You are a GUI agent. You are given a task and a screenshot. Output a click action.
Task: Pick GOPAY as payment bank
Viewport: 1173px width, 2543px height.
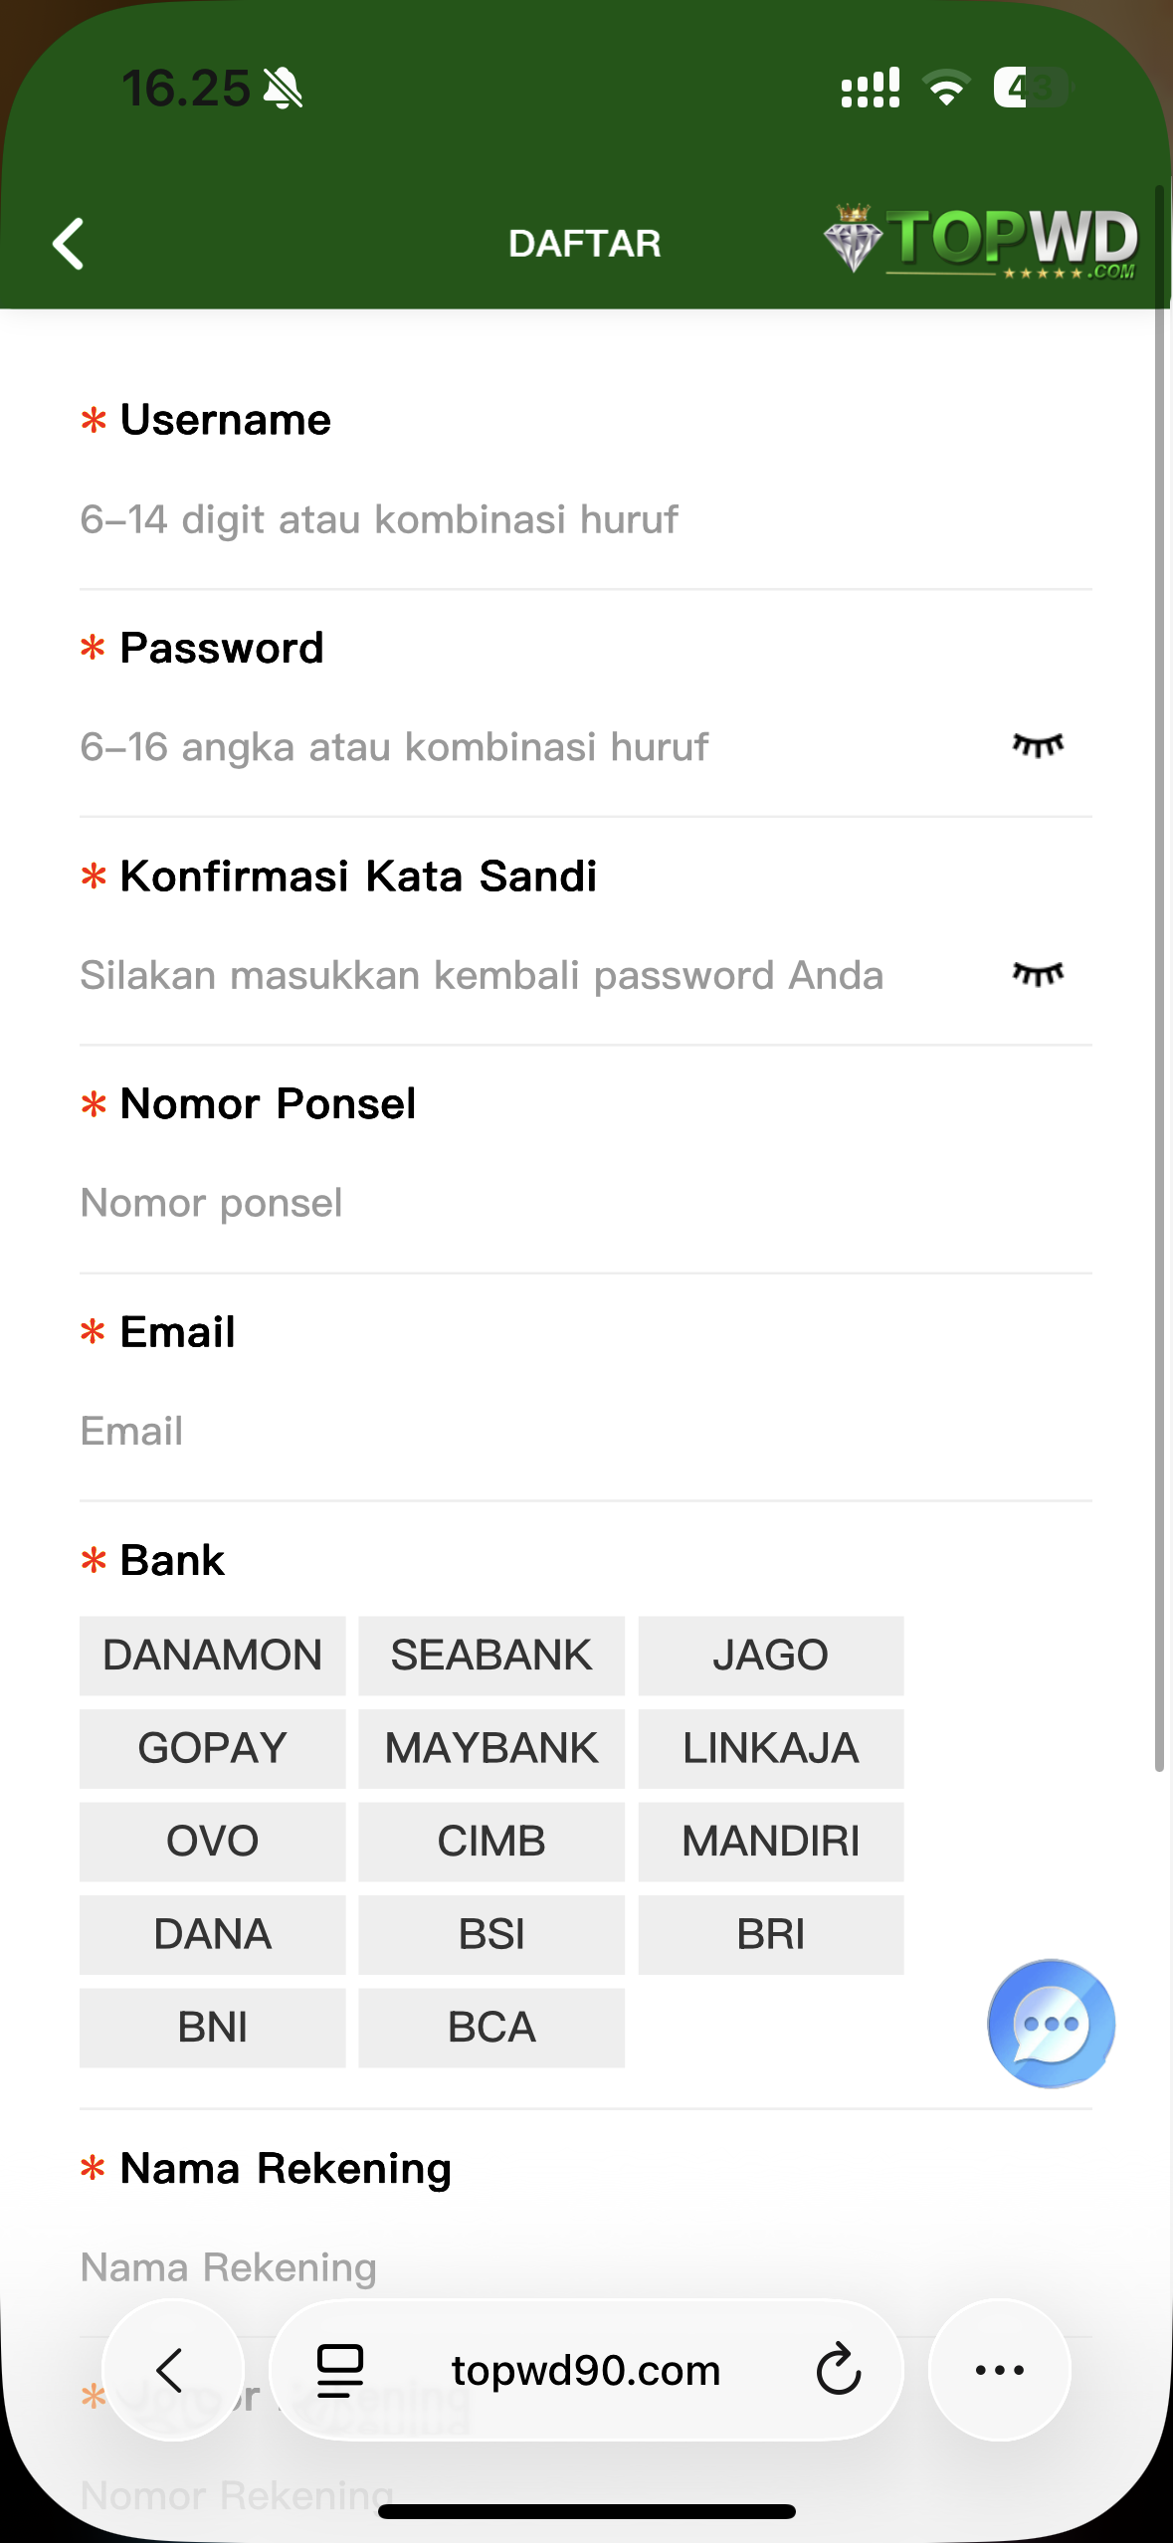click(x=212, y=1748)
